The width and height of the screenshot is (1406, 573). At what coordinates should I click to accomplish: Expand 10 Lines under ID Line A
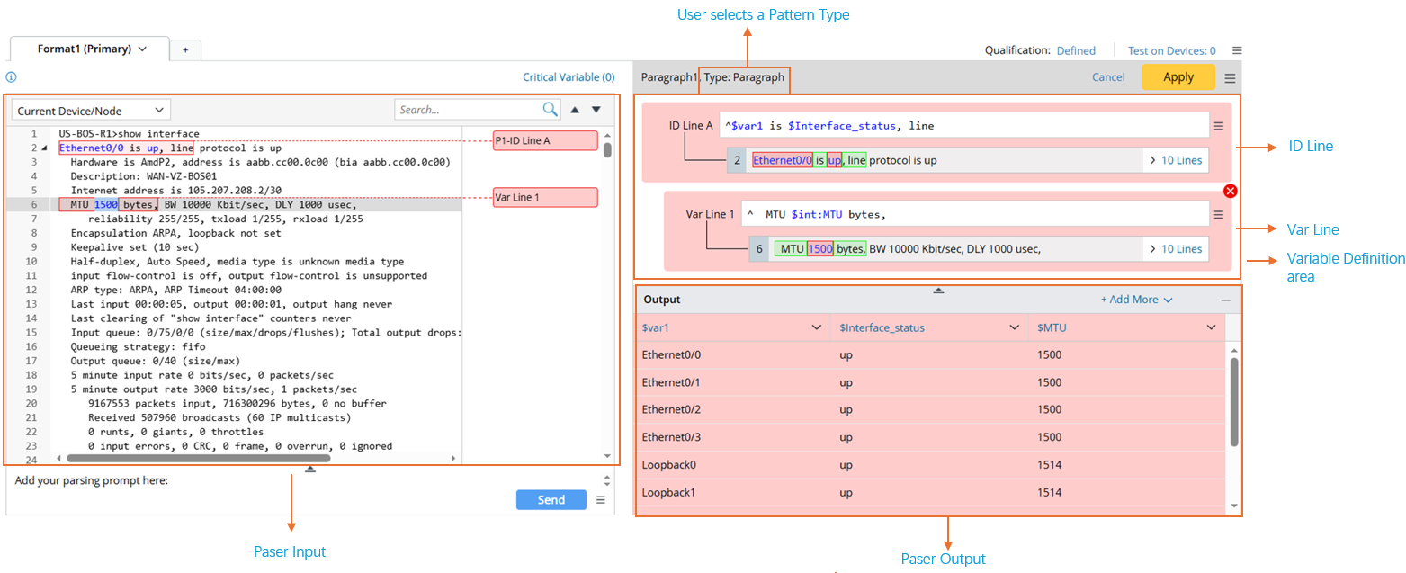click(1175, 161)
